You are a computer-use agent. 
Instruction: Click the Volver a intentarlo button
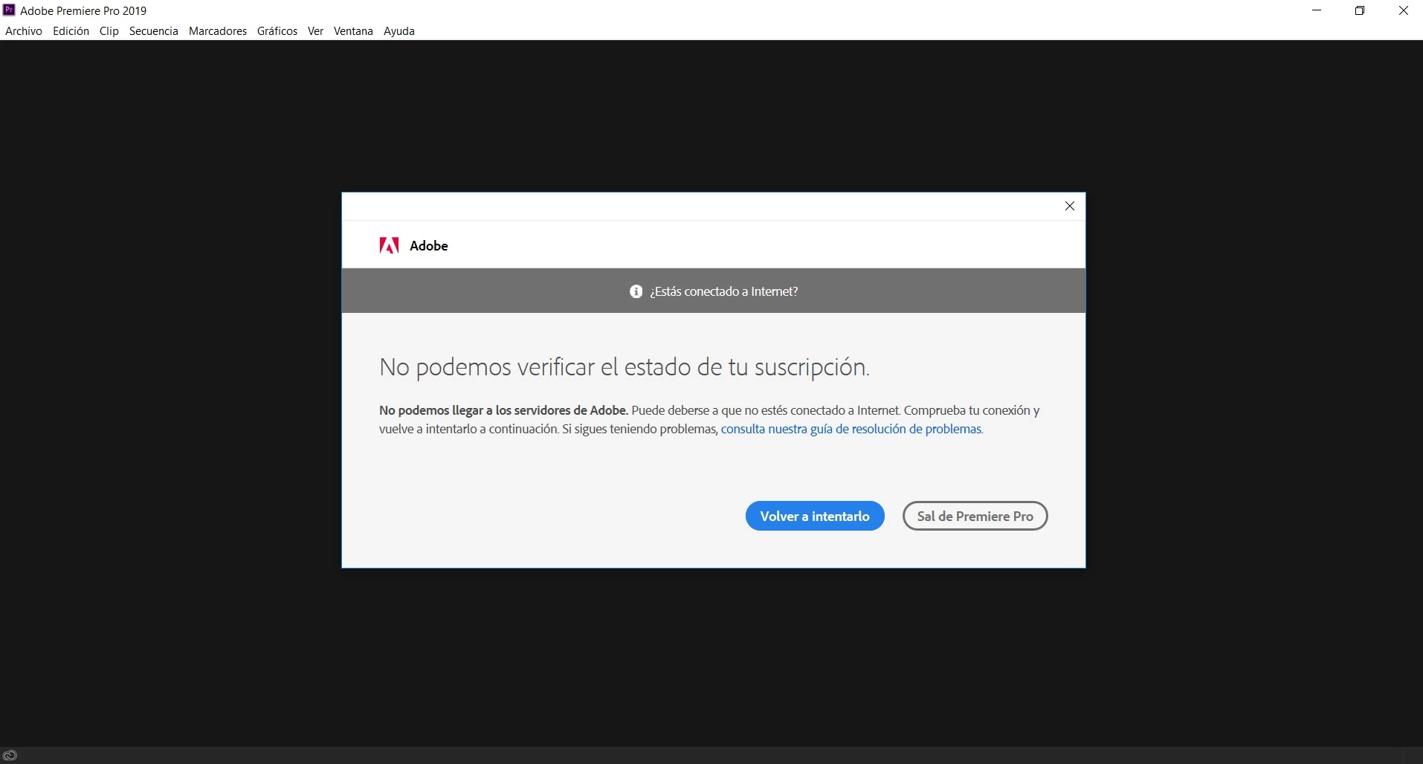pyautogui.click(x=815, y=516)
